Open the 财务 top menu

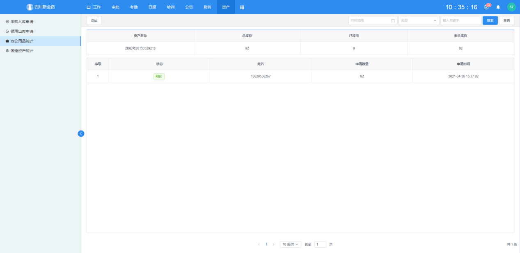[x=207, y=7]
